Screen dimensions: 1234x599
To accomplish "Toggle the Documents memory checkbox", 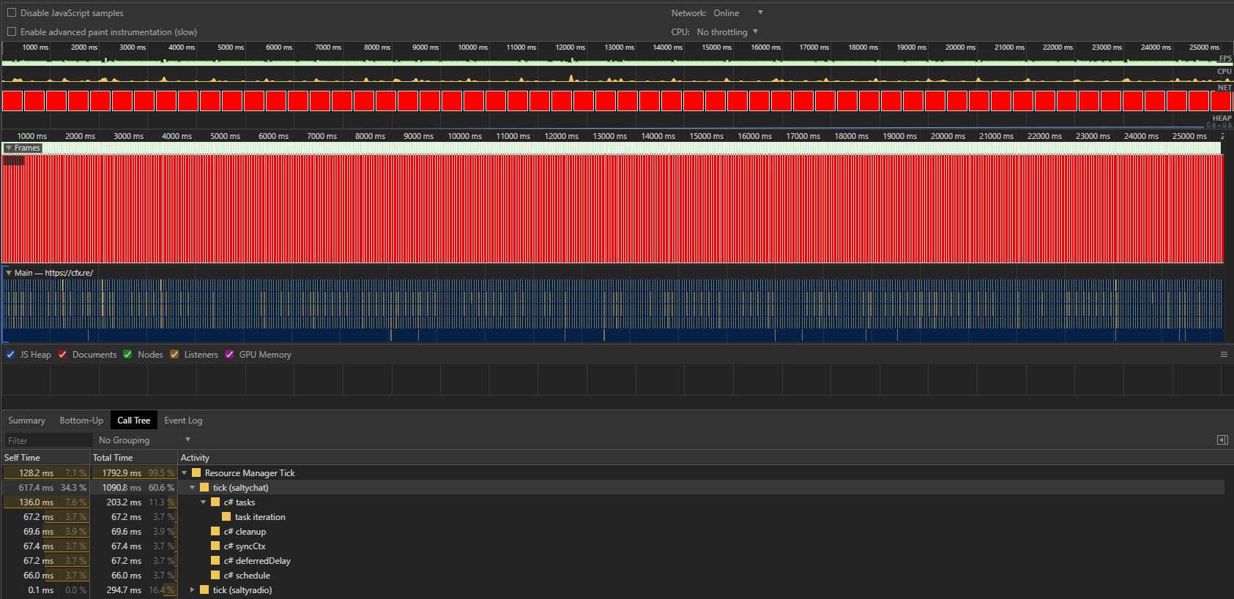I will click(x=63, y=354).
